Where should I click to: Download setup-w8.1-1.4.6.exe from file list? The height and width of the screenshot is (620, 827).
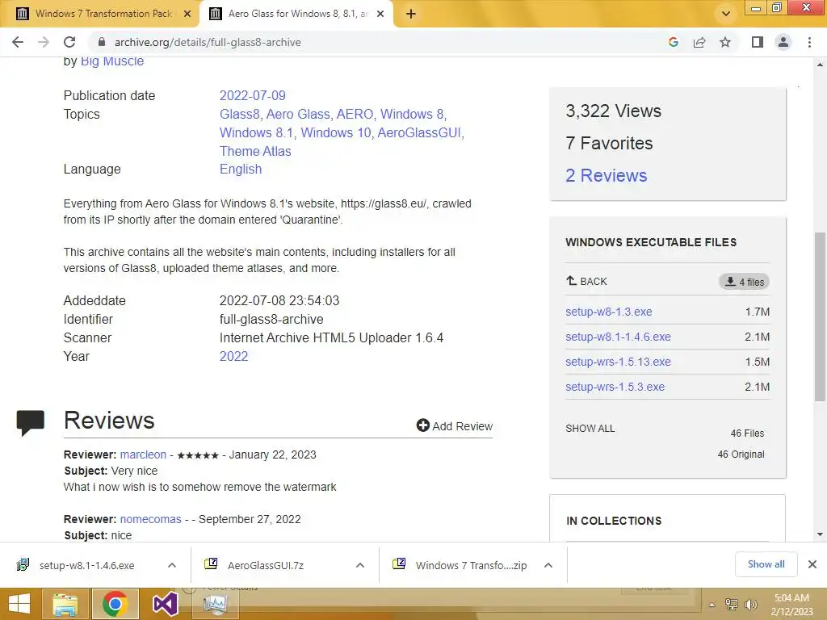point(618,337)
